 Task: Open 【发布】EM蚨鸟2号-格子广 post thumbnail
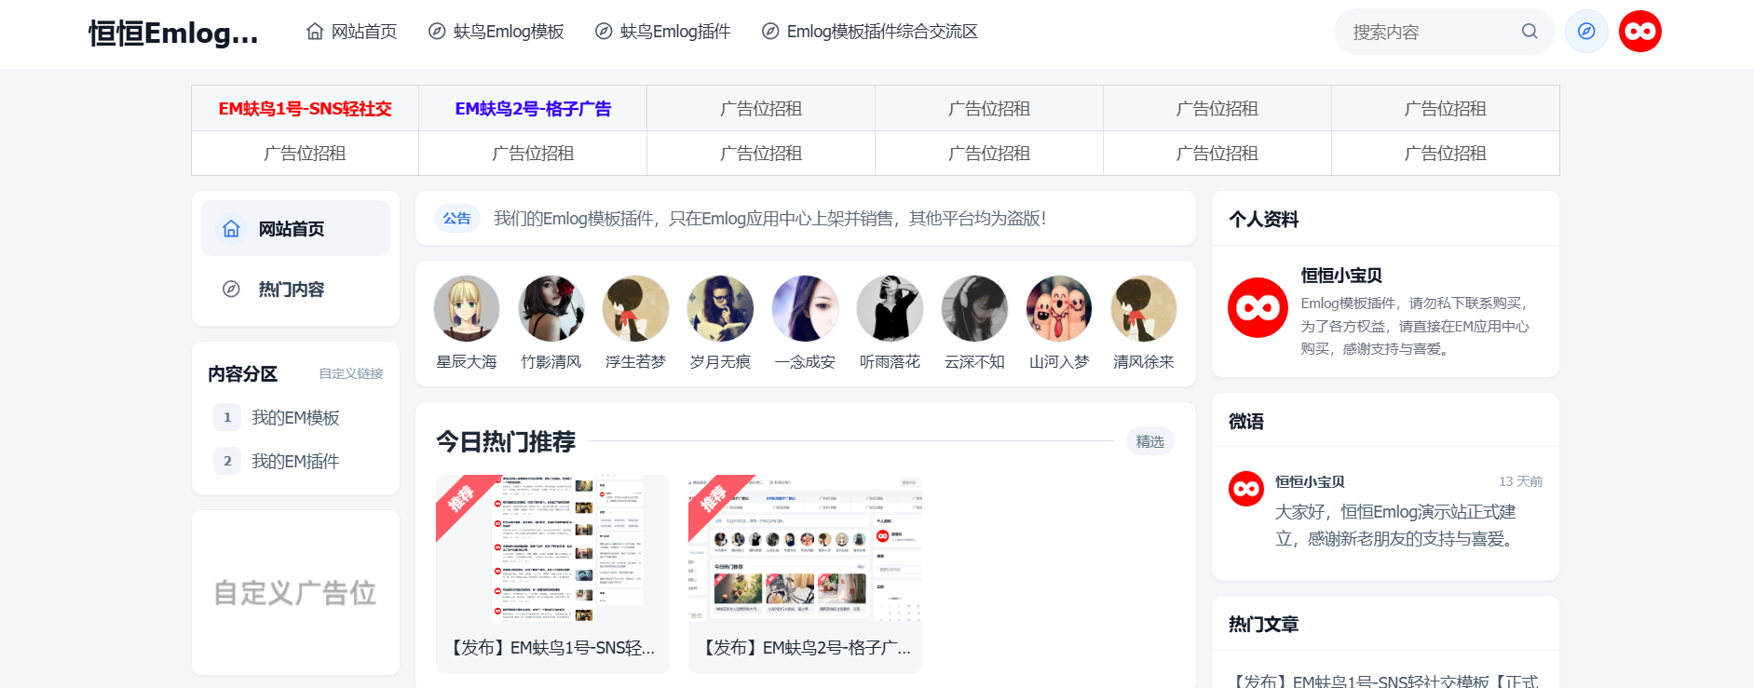coord(805,549)
